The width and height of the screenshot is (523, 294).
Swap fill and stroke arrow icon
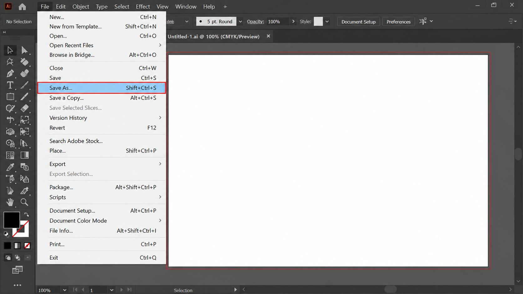27,215
